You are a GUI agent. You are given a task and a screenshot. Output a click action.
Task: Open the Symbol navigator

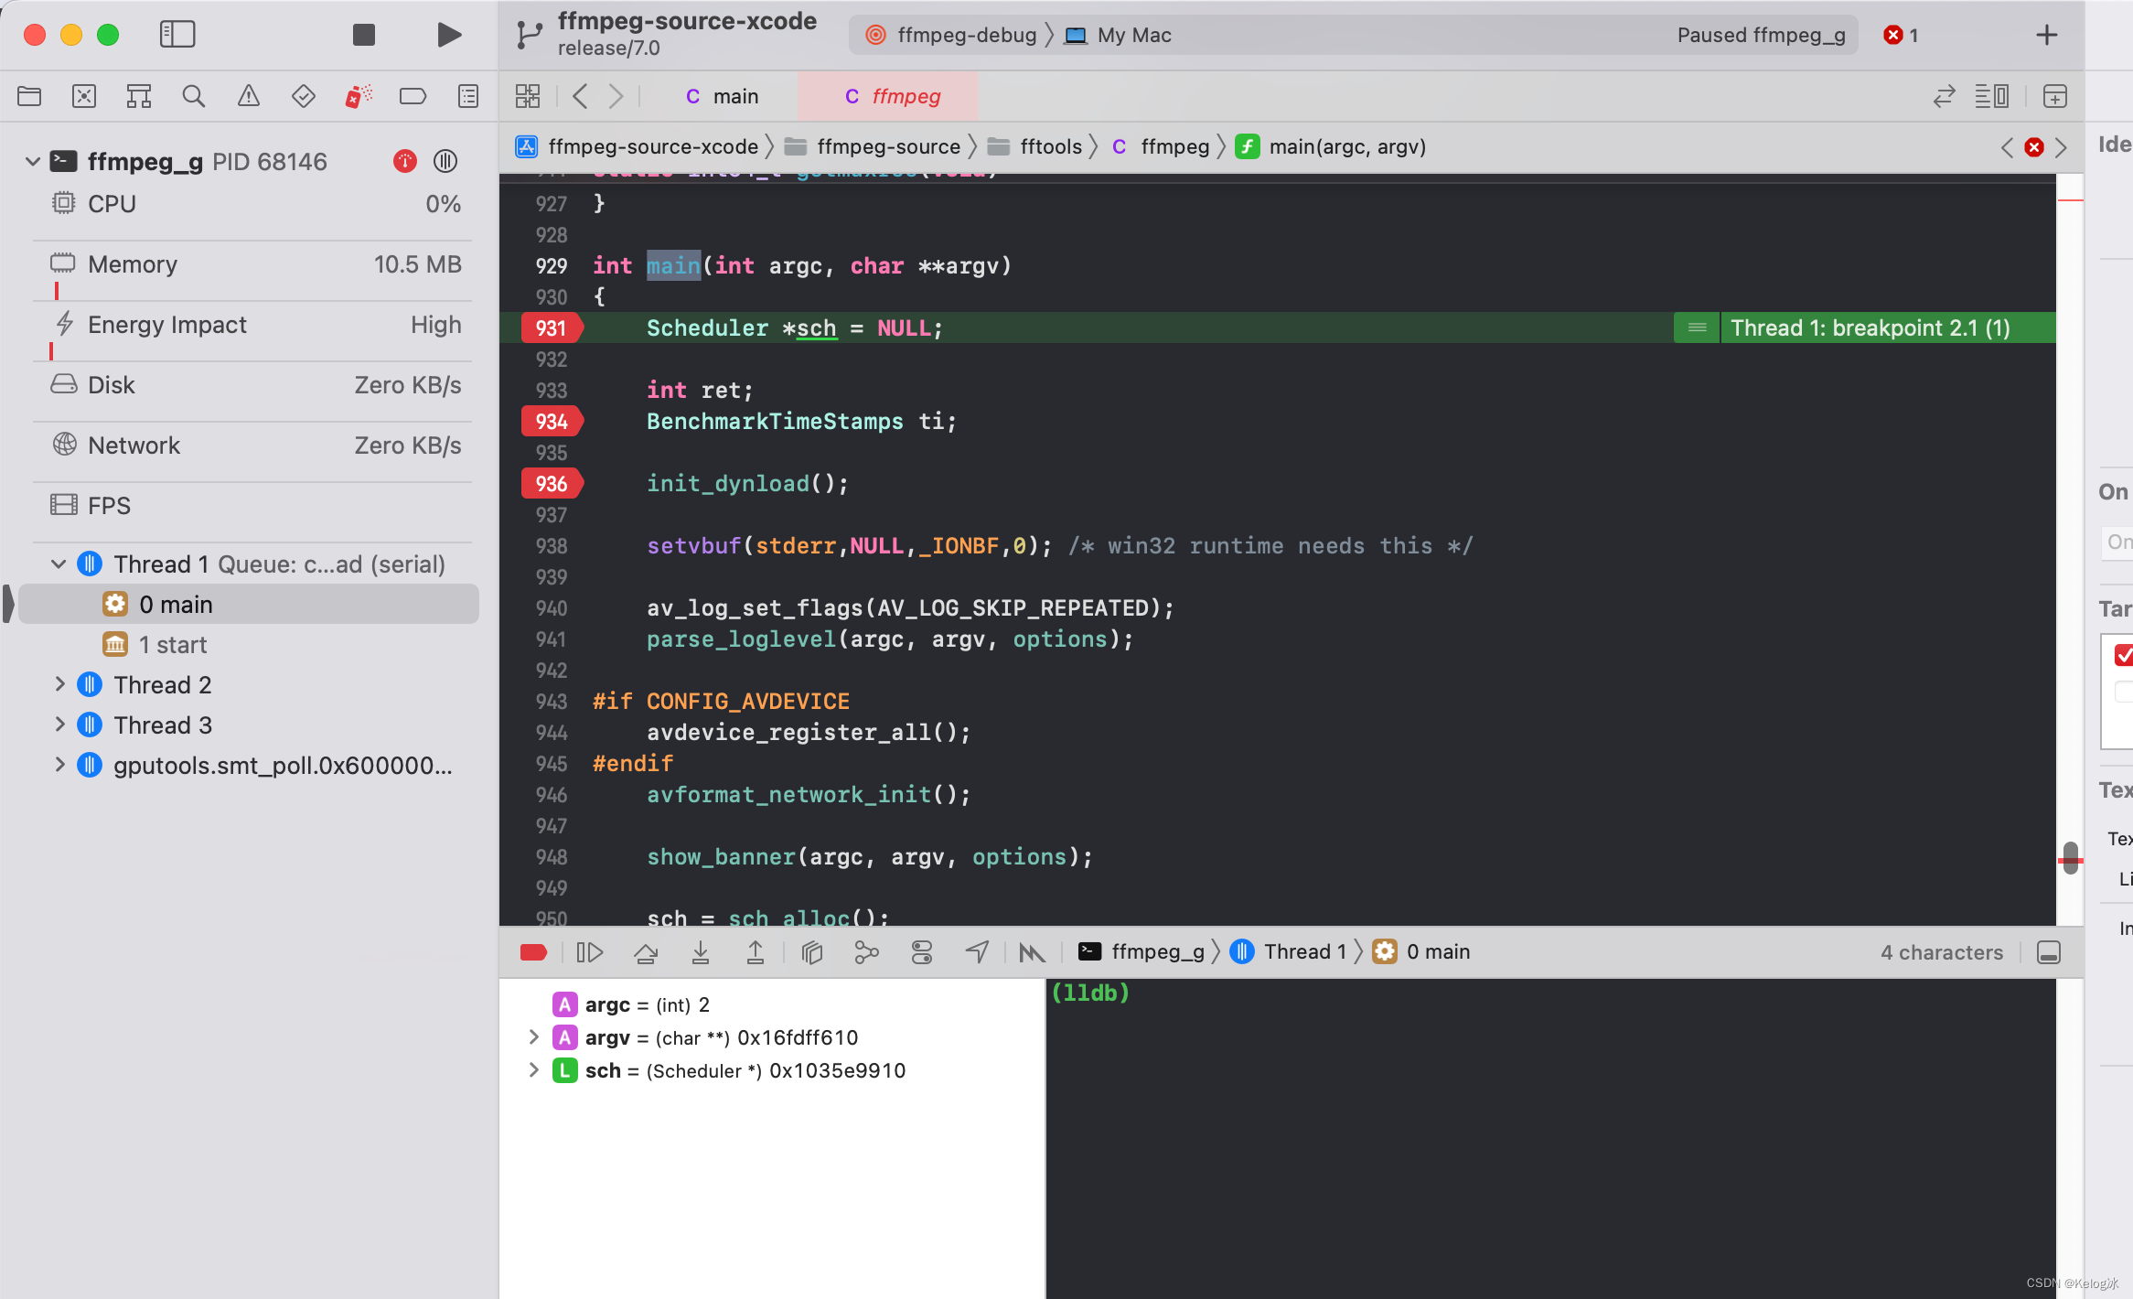pos(139,96)
